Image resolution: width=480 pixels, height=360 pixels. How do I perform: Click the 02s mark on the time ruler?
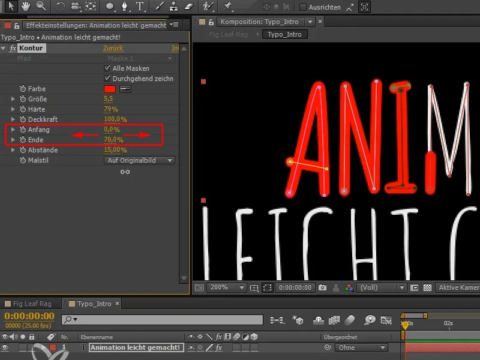coord(448,323)
